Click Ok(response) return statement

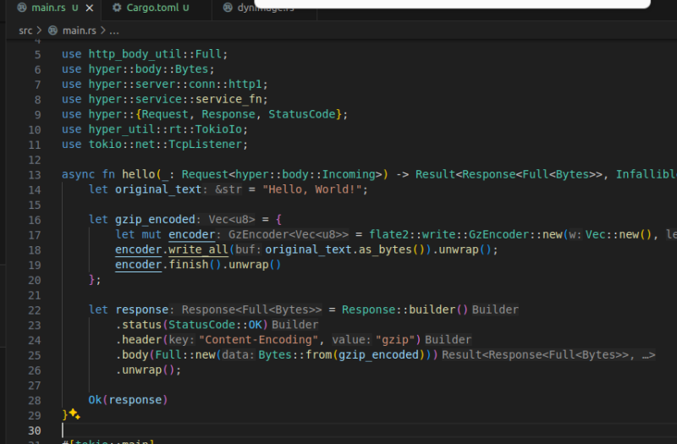tap(128, 399)
